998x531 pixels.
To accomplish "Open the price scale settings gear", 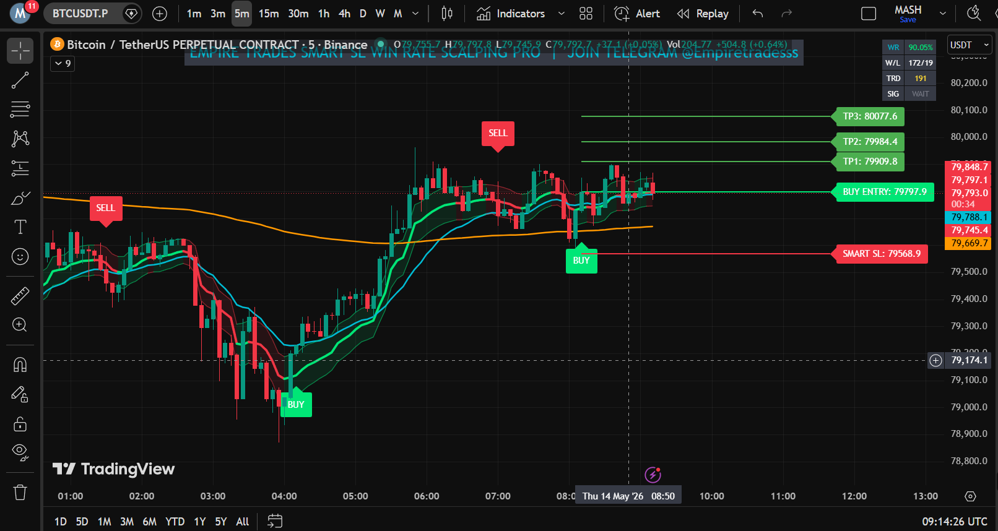I will (x=971, y=496).
